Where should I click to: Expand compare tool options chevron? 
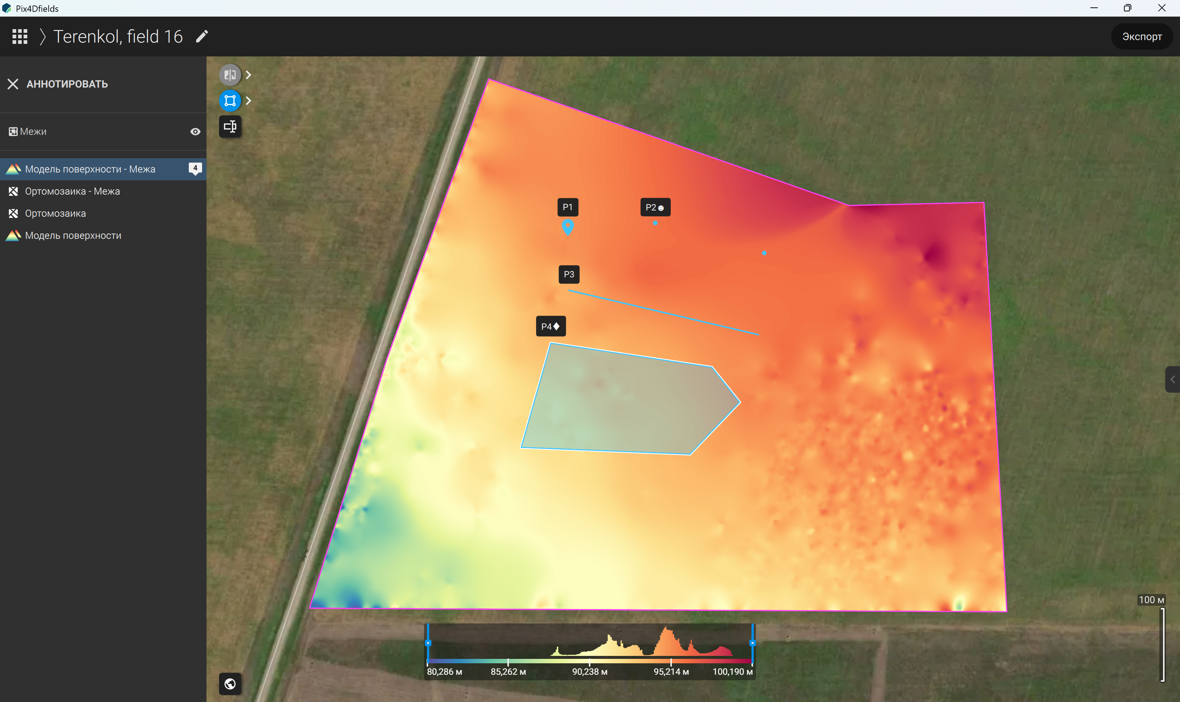click(249, 75)
